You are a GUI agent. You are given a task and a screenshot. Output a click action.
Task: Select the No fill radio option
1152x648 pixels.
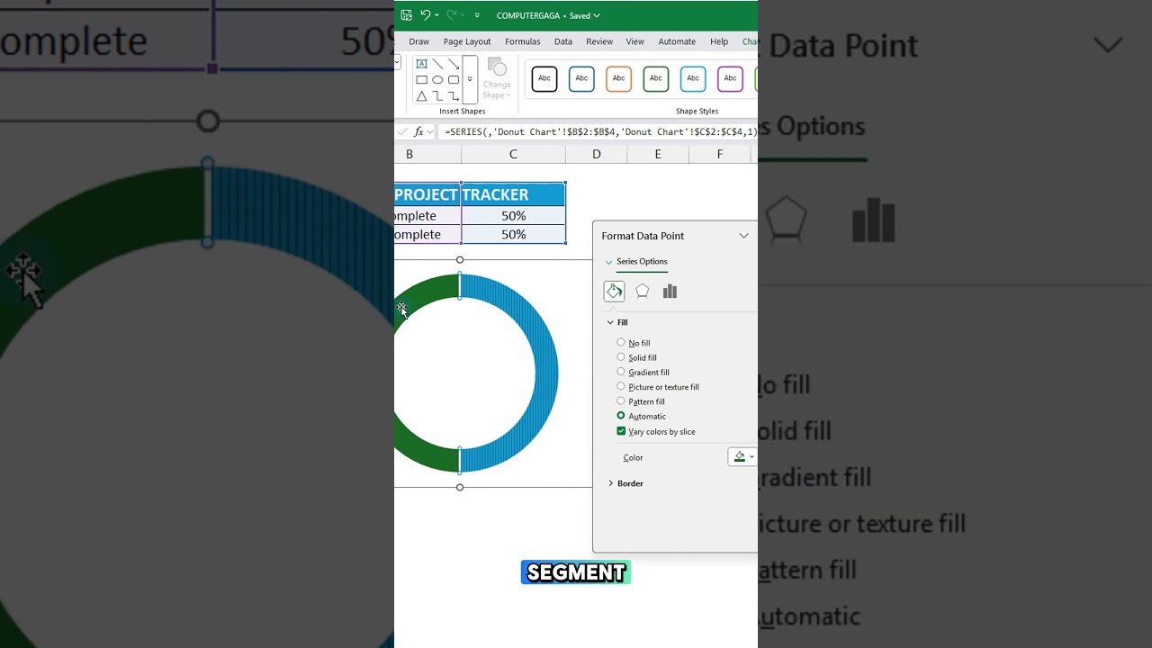tap(621, 343)
